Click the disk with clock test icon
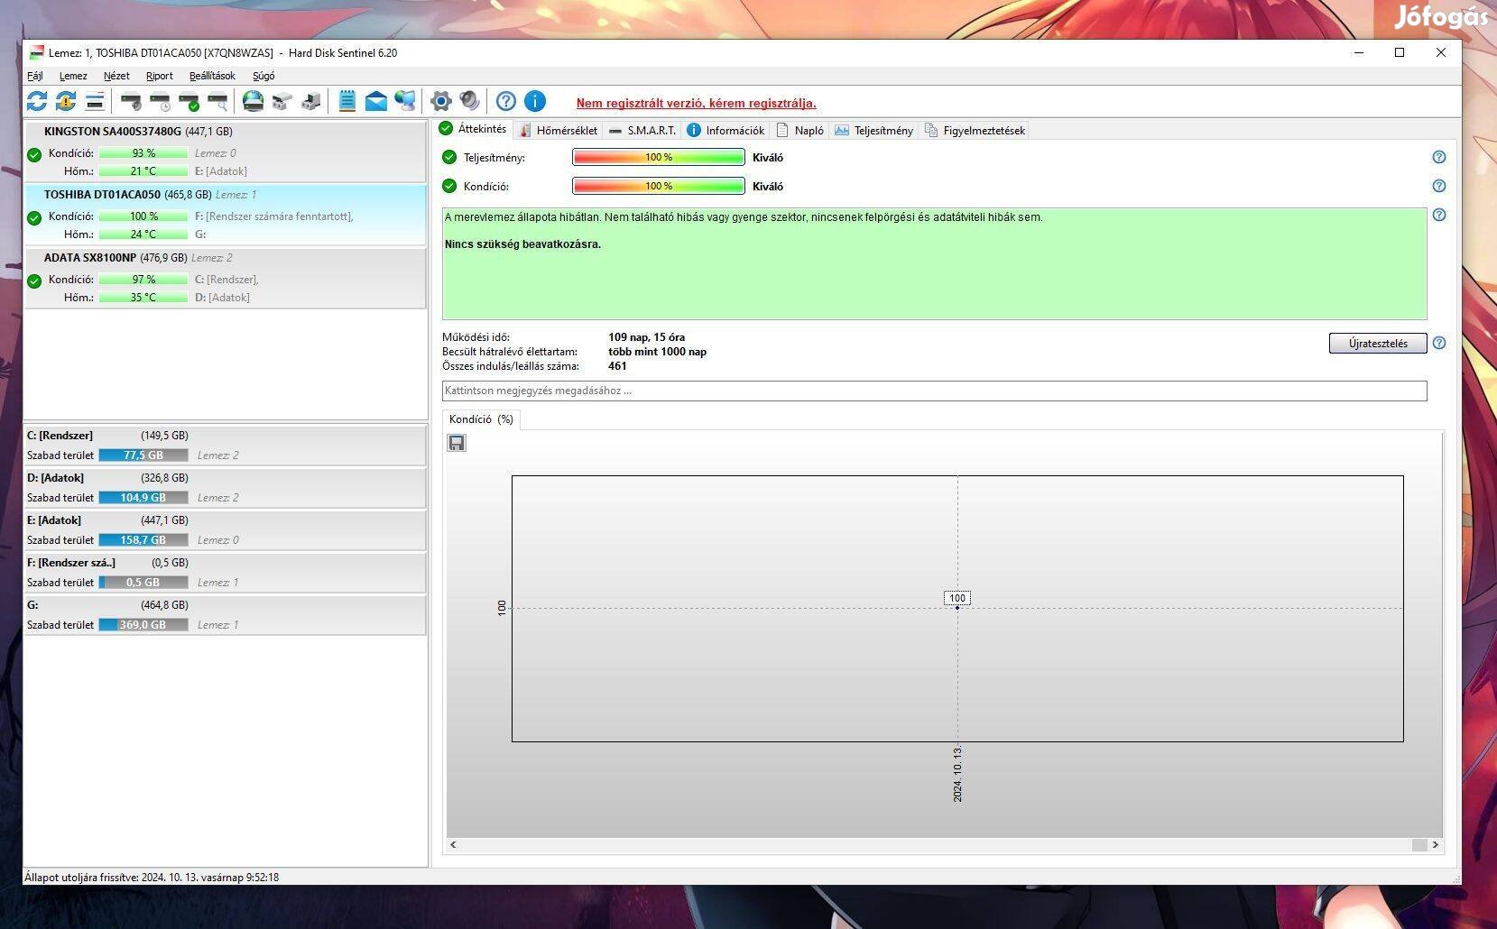 click(160, 101)
